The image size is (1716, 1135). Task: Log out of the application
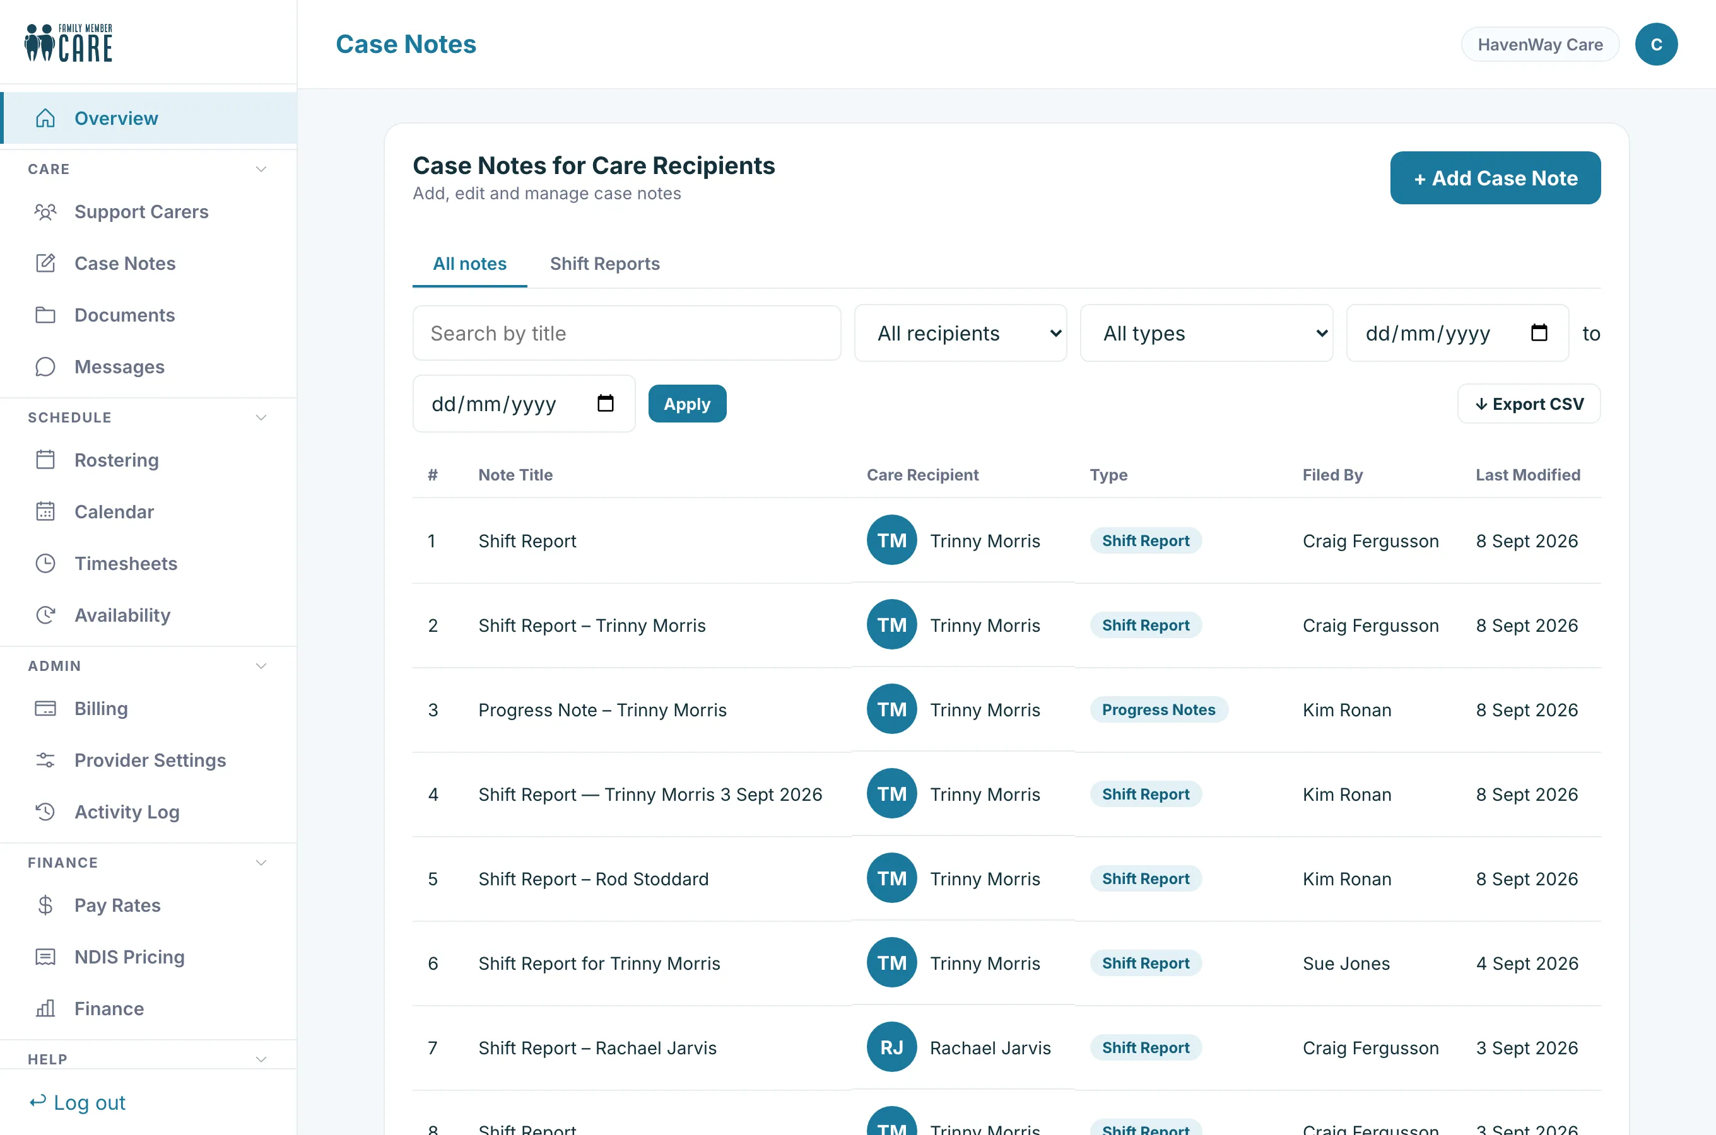[x=78, y=1102]
